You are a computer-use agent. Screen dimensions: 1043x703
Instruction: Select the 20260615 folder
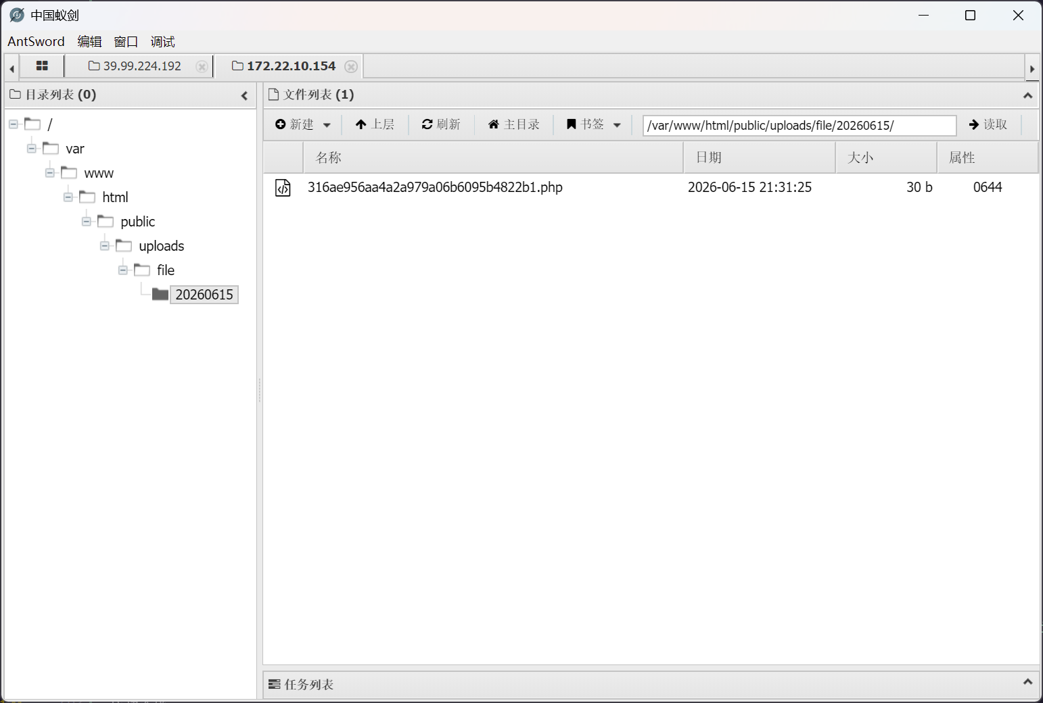point(204,295)
